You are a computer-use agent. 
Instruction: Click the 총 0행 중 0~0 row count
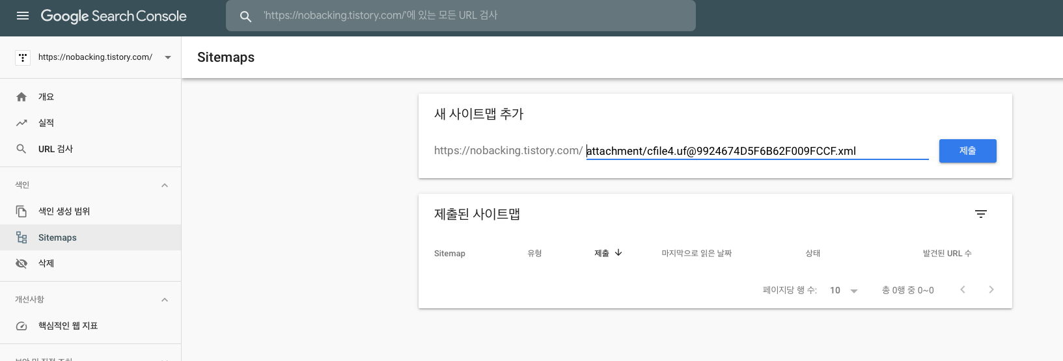(908, 290)
